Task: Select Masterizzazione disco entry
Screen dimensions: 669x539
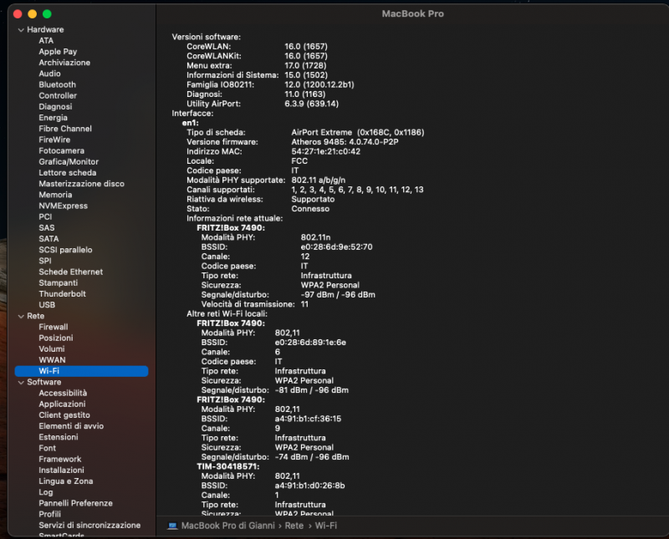Action: click(81, 184)
